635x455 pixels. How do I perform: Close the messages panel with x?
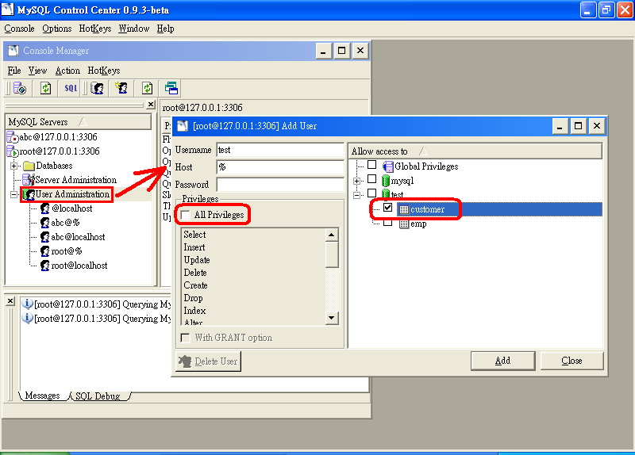[10, 301]
